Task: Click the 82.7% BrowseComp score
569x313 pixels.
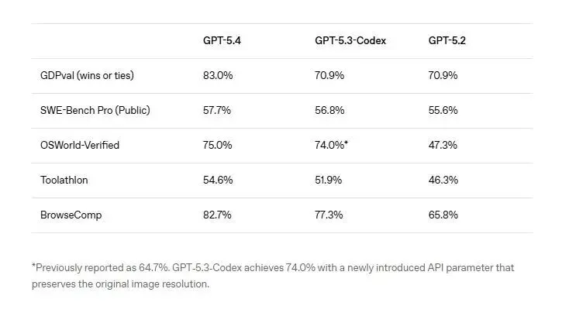Action: pyautogui.click(x=217, y=215)
